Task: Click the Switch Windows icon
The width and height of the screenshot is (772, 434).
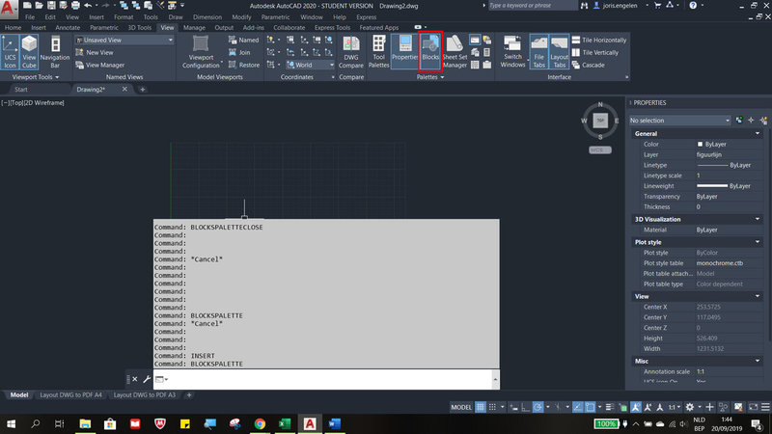Action: pyautogui.click(x=512, y=50)
